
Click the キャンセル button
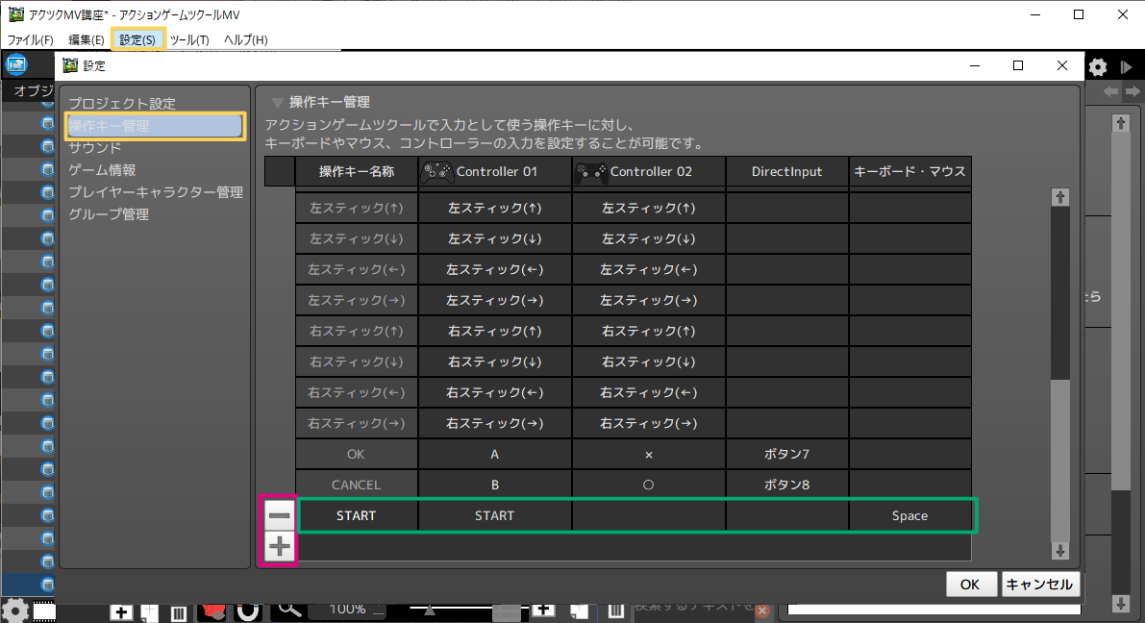tap(1041, 584)
